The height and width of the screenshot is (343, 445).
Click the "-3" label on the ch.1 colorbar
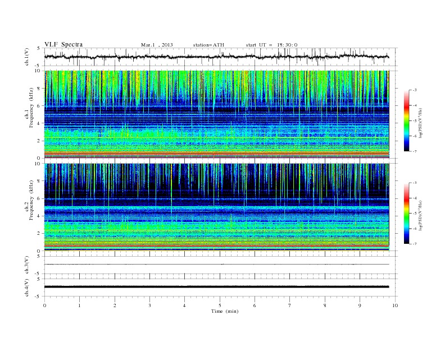coord(414,90)
